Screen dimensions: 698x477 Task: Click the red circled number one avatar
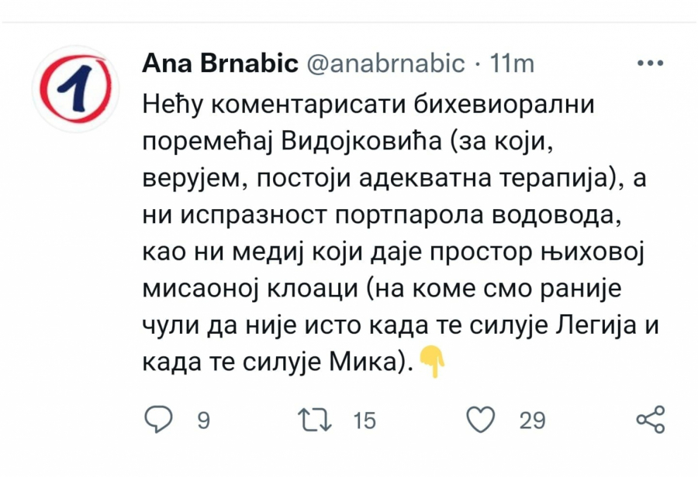tap(76, 88)
